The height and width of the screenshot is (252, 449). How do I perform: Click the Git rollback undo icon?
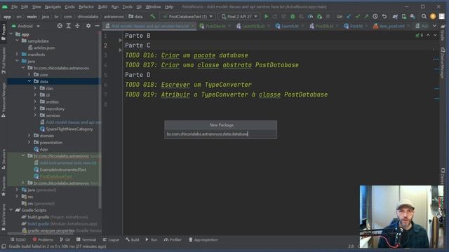(384, 17)
